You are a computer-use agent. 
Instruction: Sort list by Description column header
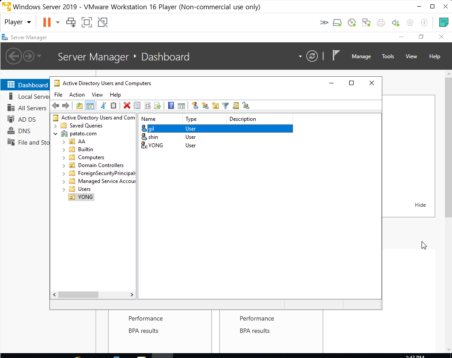pyautogui.click(x=260, y=119)
